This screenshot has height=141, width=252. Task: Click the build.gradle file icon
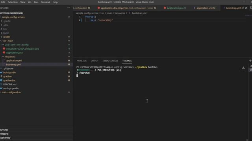click(1, 72)
